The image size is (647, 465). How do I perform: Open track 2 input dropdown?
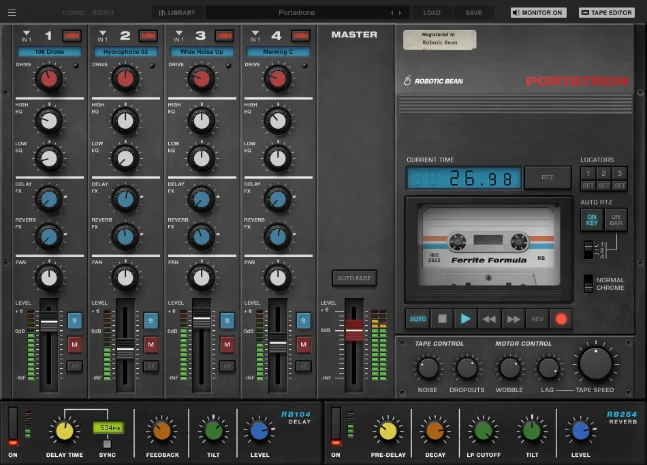[103, 36]
